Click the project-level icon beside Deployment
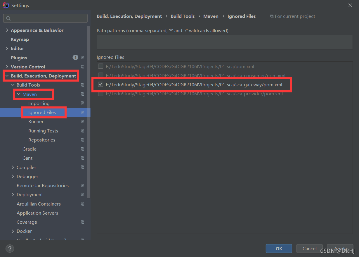This screenshot has height=257, width=359. pyautogui.click(x=83, y=195)
